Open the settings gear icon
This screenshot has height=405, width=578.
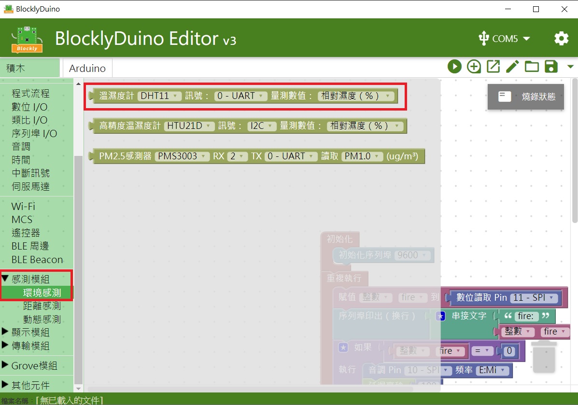[x=562, y=38]
